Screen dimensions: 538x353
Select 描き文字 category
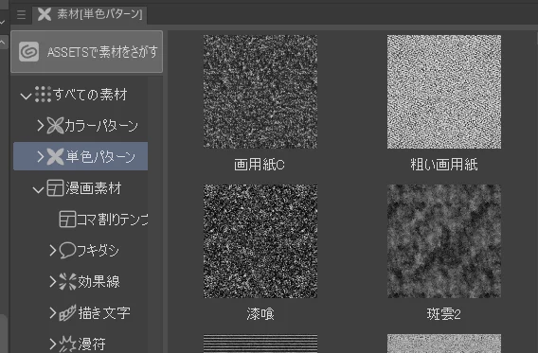pyautogui.click(x=104, y=313)
